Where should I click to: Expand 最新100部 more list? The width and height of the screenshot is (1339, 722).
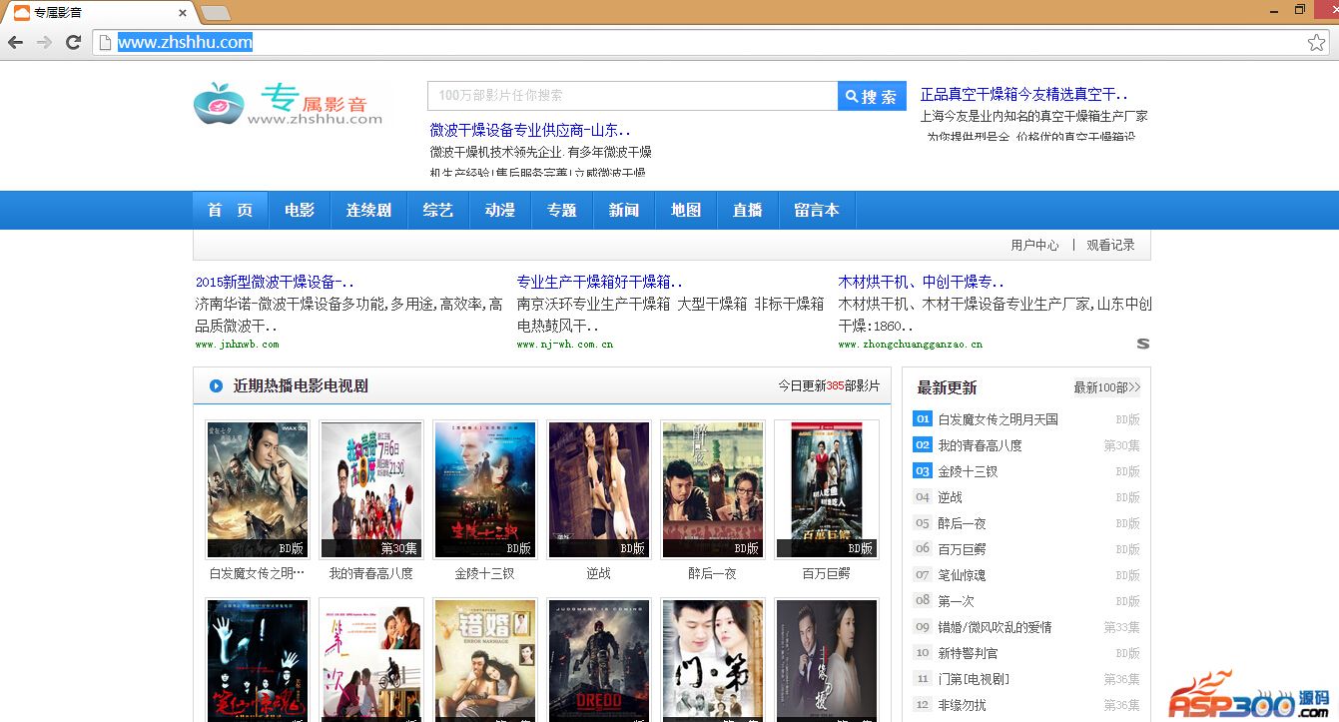(x=1106, y=387)
